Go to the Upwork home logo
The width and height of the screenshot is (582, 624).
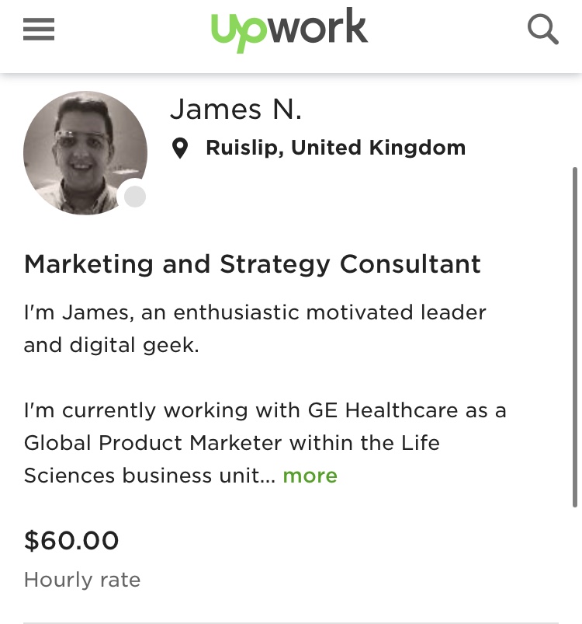click(289, 30)
